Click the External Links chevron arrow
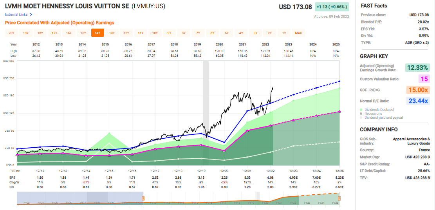The image size is (435, 210). (31, 14)
